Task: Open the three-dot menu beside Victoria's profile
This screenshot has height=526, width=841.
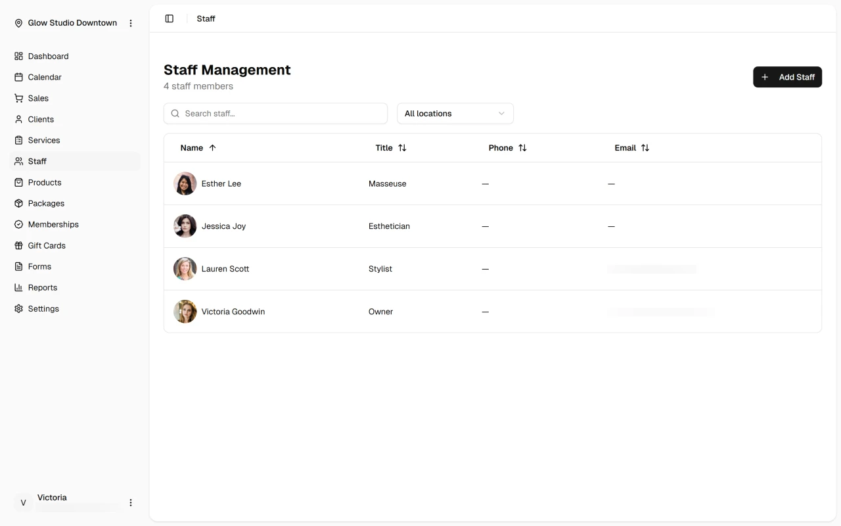Action: click(131, 502)
